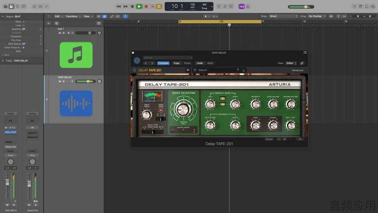Go to previous plugin setting arrow
Viewport: 378px width, 213px height.
(146, 63)
